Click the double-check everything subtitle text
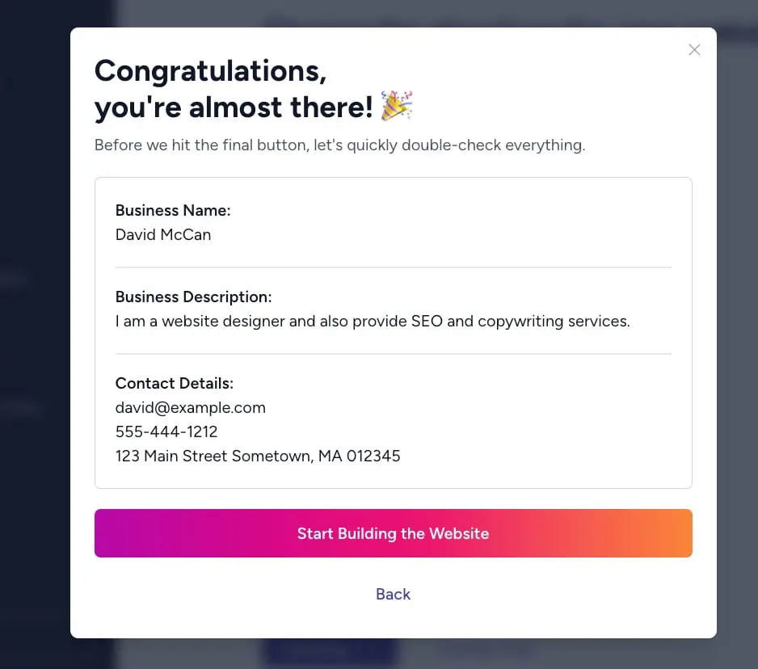758x669 pixels. pyautogui.click(x=339, y=145)
